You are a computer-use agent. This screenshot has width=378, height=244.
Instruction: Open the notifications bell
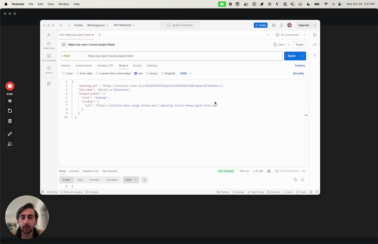281,25
